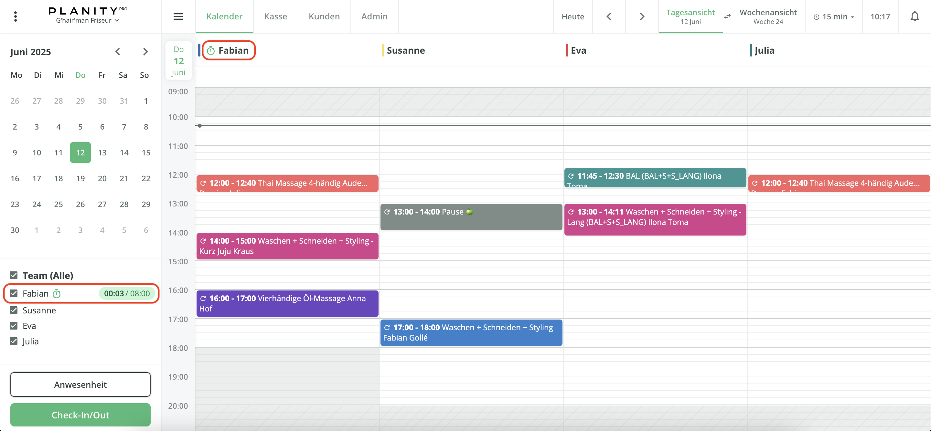Show previous month in mini calendar
The image size is (931, 431).
(117, 52)
